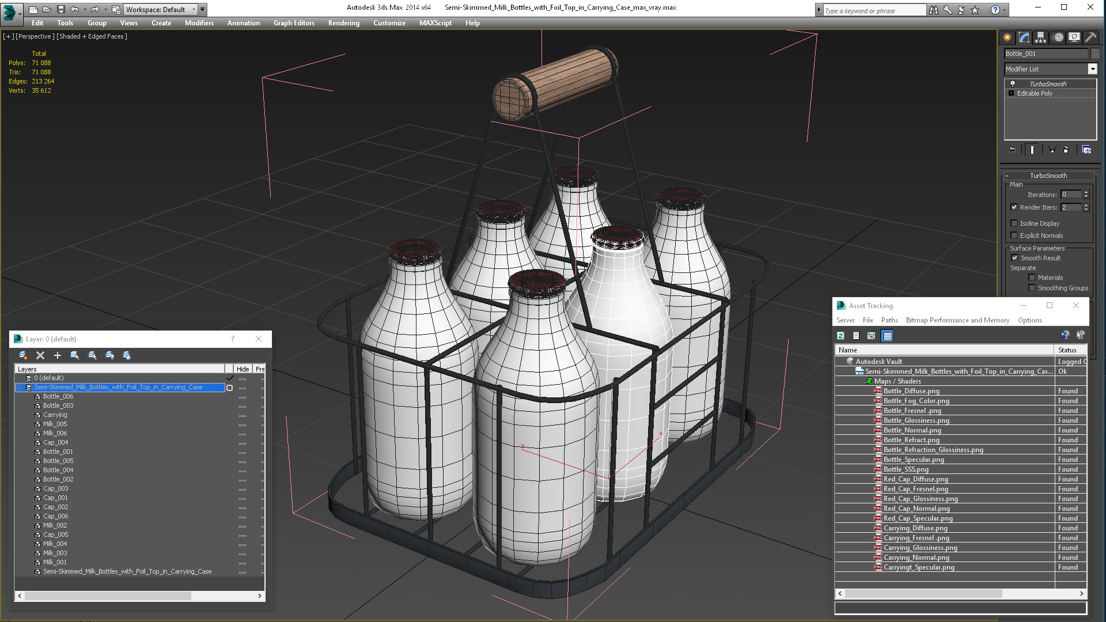Click Asset Tracking Refresh icon
The image size is (1106, 622).
click(840, 336)
